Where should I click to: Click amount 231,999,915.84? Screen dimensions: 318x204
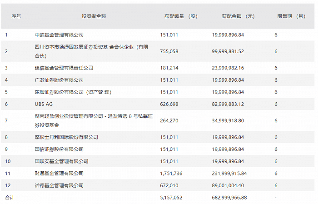pyautogui.click(x=229, y=174)
